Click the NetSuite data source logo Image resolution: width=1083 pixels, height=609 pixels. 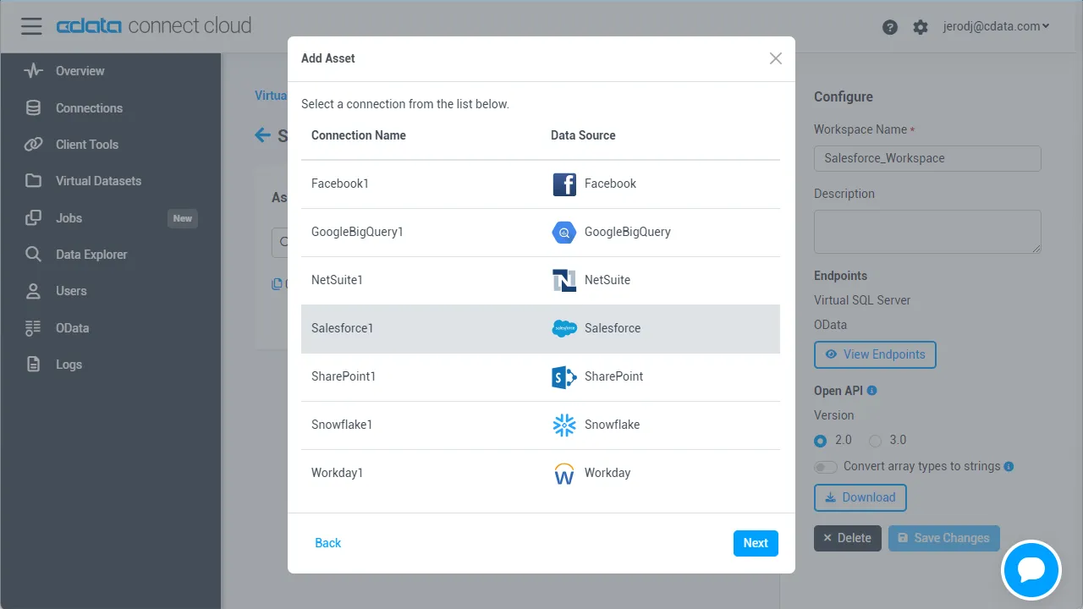pos(564,280)
